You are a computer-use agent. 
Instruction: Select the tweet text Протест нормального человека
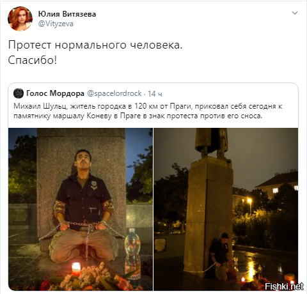[95, 45]
